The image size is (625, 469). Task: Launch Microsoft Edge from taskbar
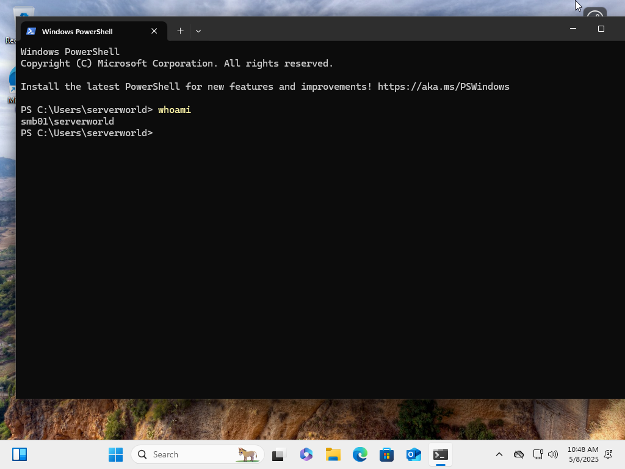360,454
